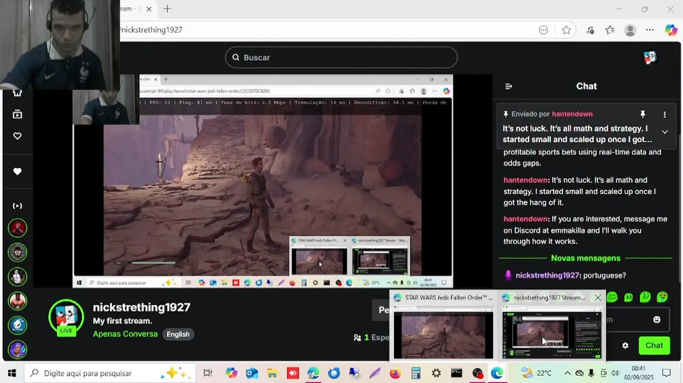Open Following via outlined heart sidebar icon
The image size is (683, 383).
pos(18,136)
